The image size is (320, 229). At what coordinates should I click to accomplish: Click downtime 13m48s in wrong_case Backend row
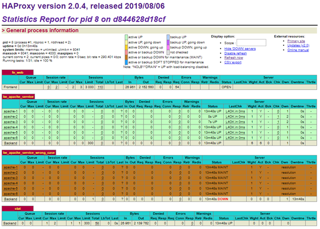click(x=298, y=199)
